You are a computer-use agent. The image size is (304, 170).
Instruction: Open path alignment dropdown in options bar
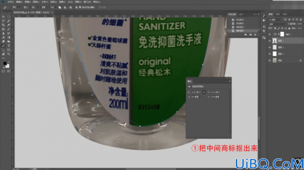coord(65,7)
